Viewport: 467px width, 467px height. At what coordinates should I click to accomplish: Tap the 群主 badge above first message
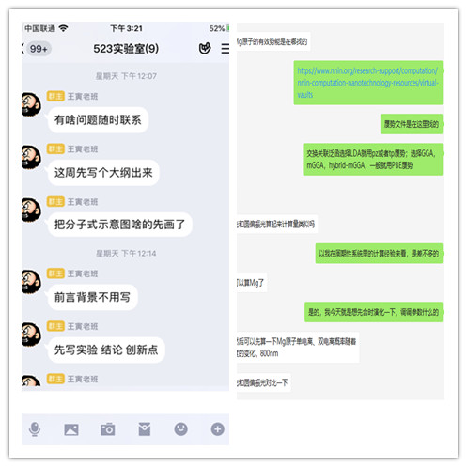tap(55, 96)
